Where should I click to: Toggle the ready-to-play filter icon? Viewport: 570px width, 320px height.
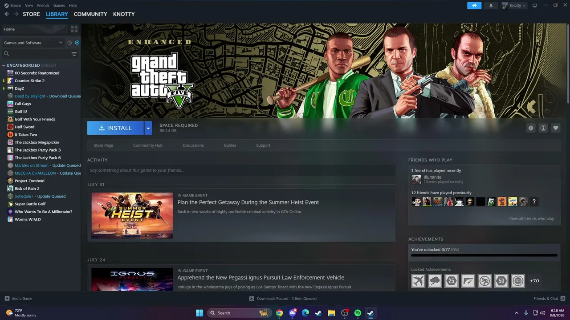pos(77,43)
